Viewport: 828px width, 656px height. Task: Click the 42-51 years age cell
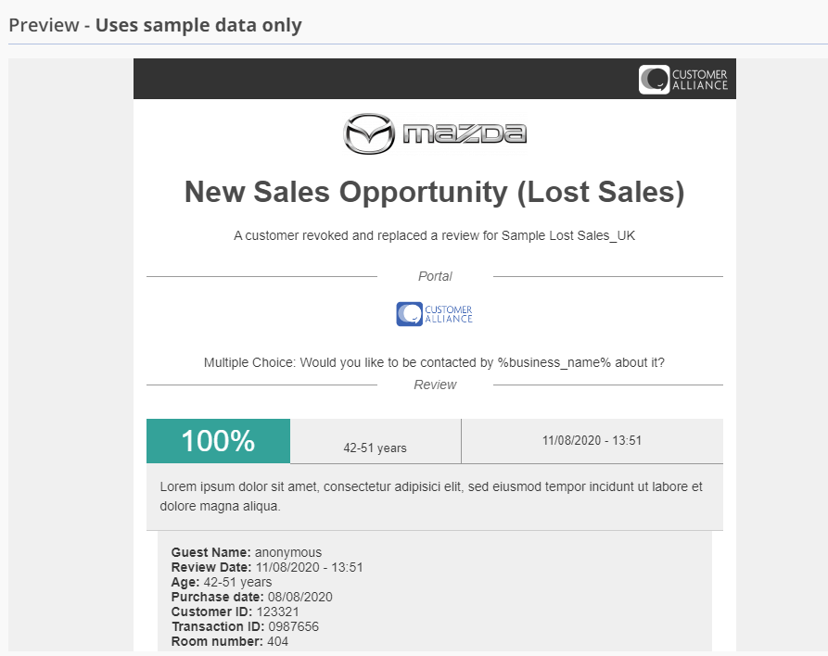point(376,448)
